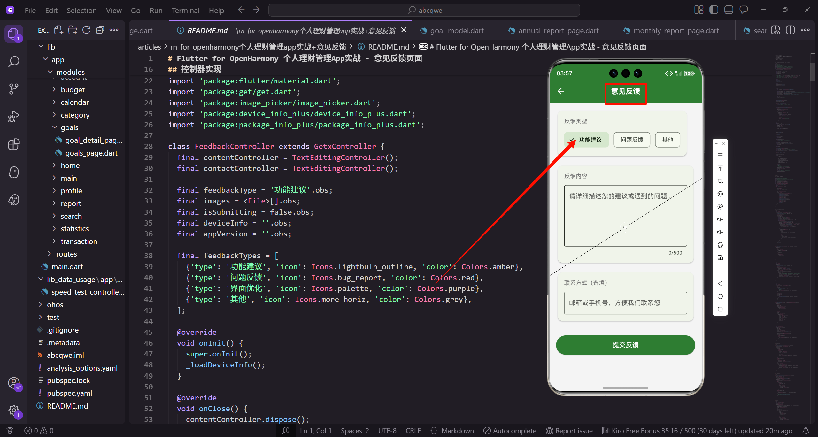818x437 pixels.
Task: Expand the budget folder
Action: point(73,90)
